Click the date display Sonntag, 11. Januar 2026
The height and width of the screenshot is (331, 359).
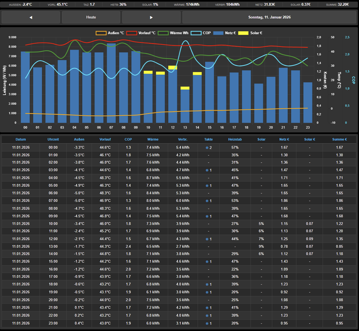coord(269,17)
